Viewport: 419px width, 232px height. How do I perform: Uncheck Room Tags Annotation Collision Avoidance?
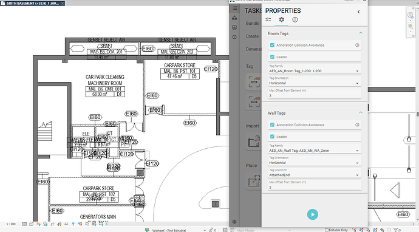coord(272,45)
